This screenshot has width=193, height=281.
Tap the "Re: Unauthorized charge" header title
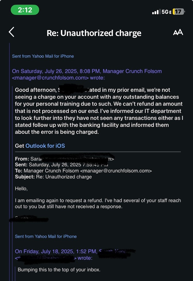tap(94, 33)
